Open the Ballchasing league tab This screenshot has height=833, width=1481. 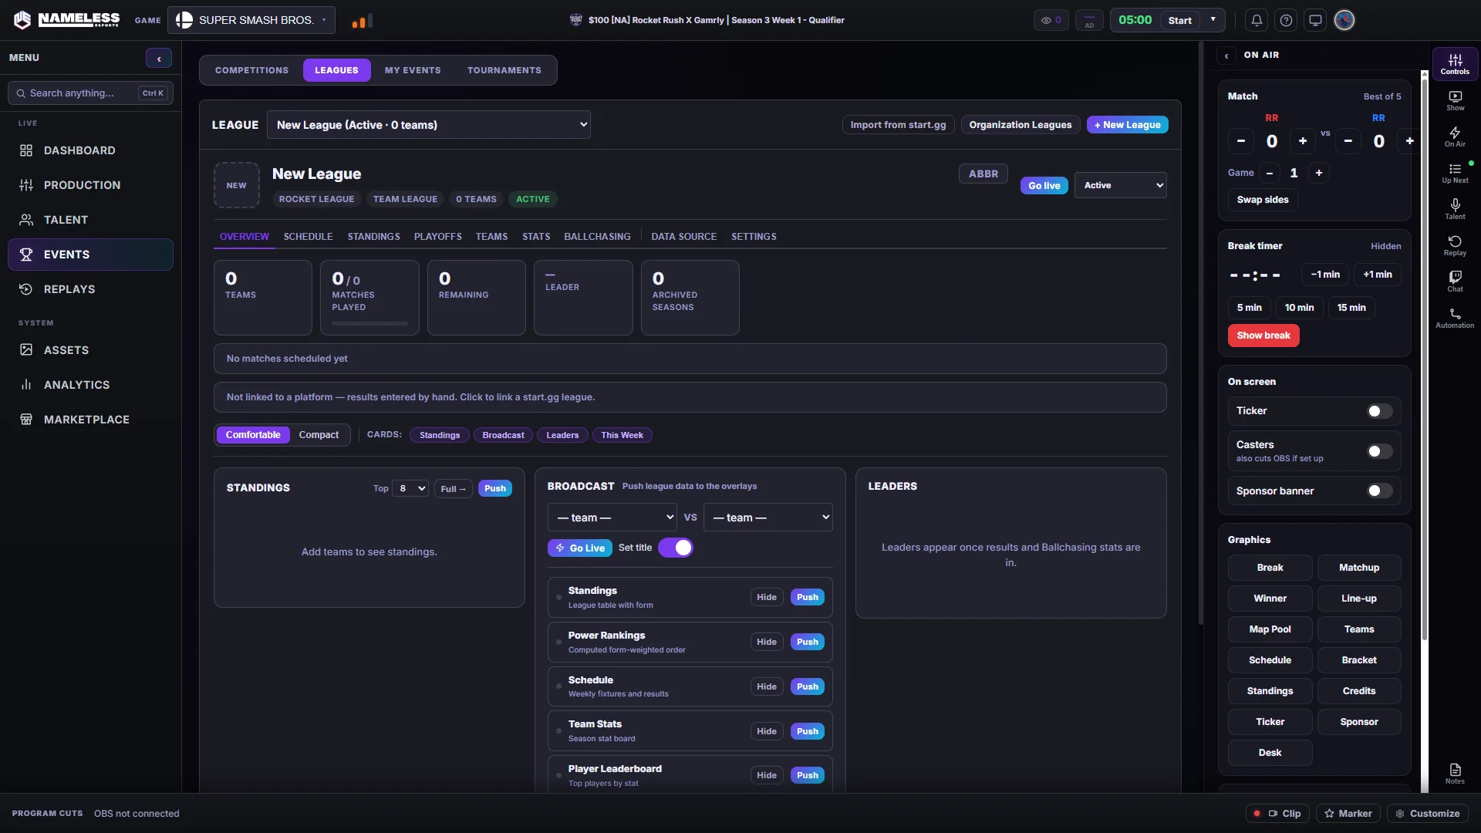[x=597, y=237]
